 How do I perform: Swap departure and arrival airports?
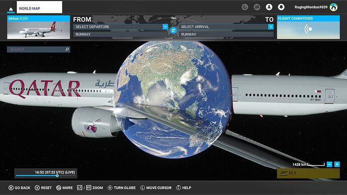pos(173,30)
